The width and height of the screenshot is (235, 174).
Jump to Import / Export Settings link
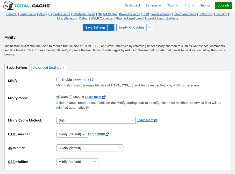(162, 18)
